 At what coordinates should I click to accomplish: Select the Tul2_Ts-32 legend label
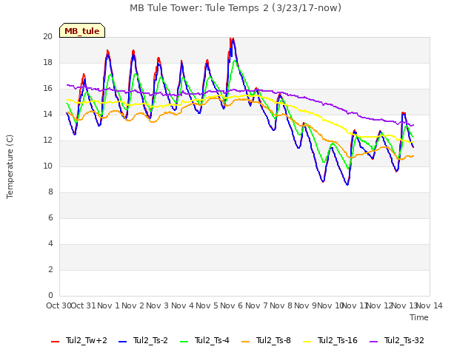pyautogui.click(x=404, y=340)
